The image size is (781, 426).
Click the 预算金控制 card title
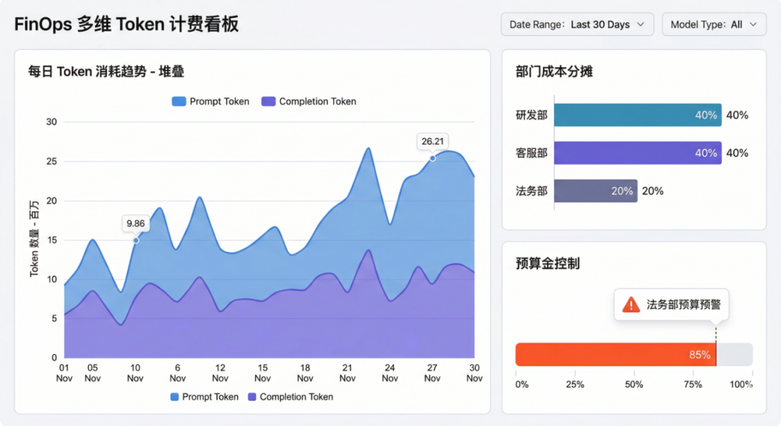coord(547,263)
